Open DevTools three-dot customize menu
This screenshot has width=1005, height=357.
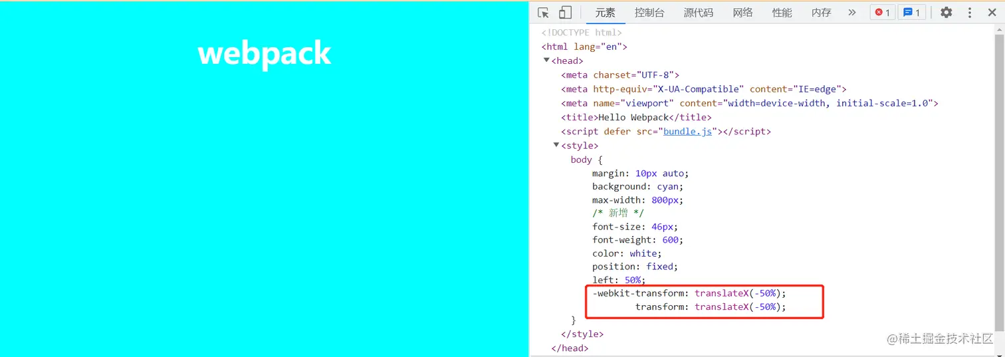click(970, 13)
